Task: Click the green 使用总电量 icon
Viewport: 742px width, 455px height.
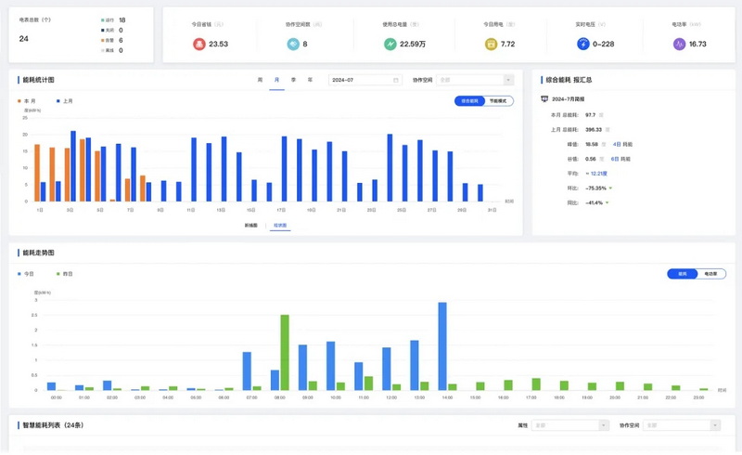Action: pos(390,44)
